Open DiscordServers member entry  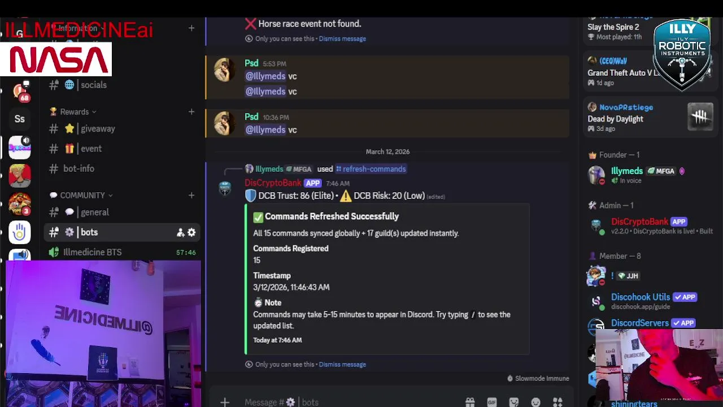pyautogui.click(x=650, y=324)
